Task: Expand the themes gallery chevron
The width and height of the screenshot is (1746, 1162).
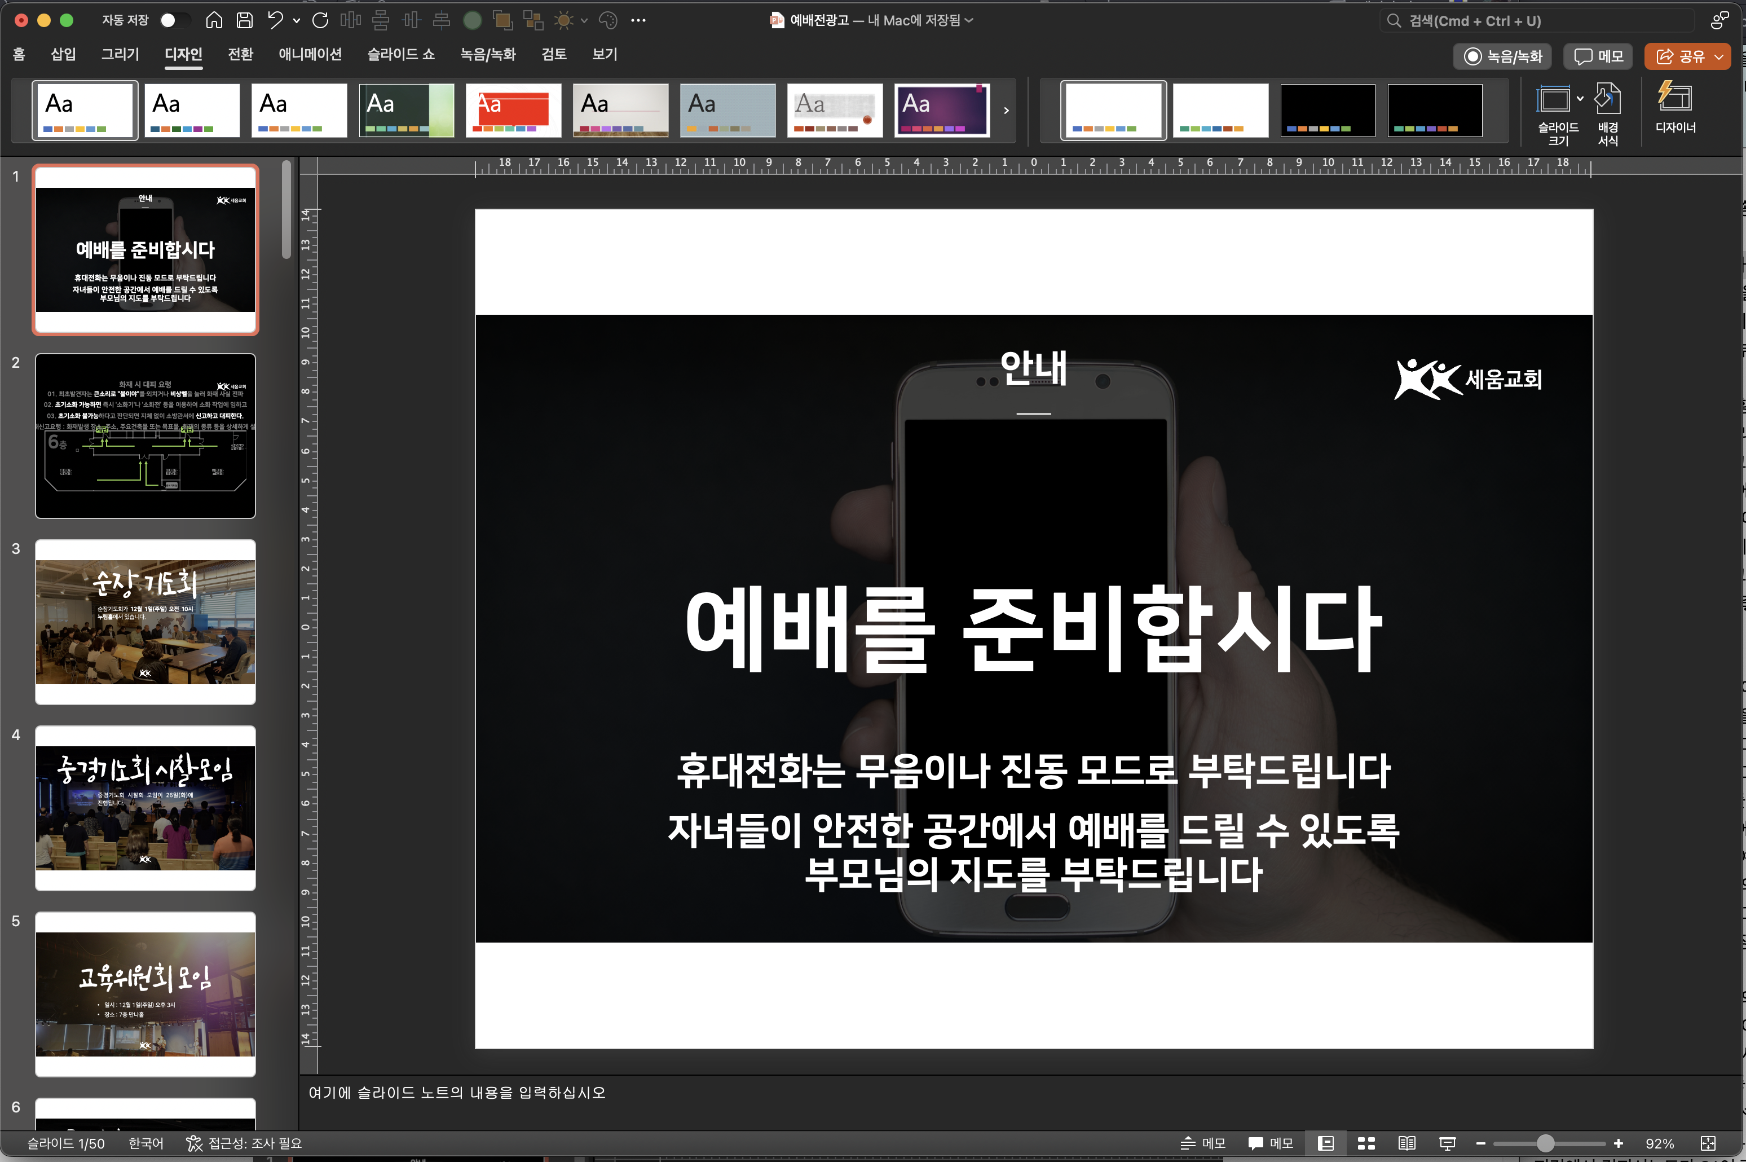Action: click(1006, 111)
